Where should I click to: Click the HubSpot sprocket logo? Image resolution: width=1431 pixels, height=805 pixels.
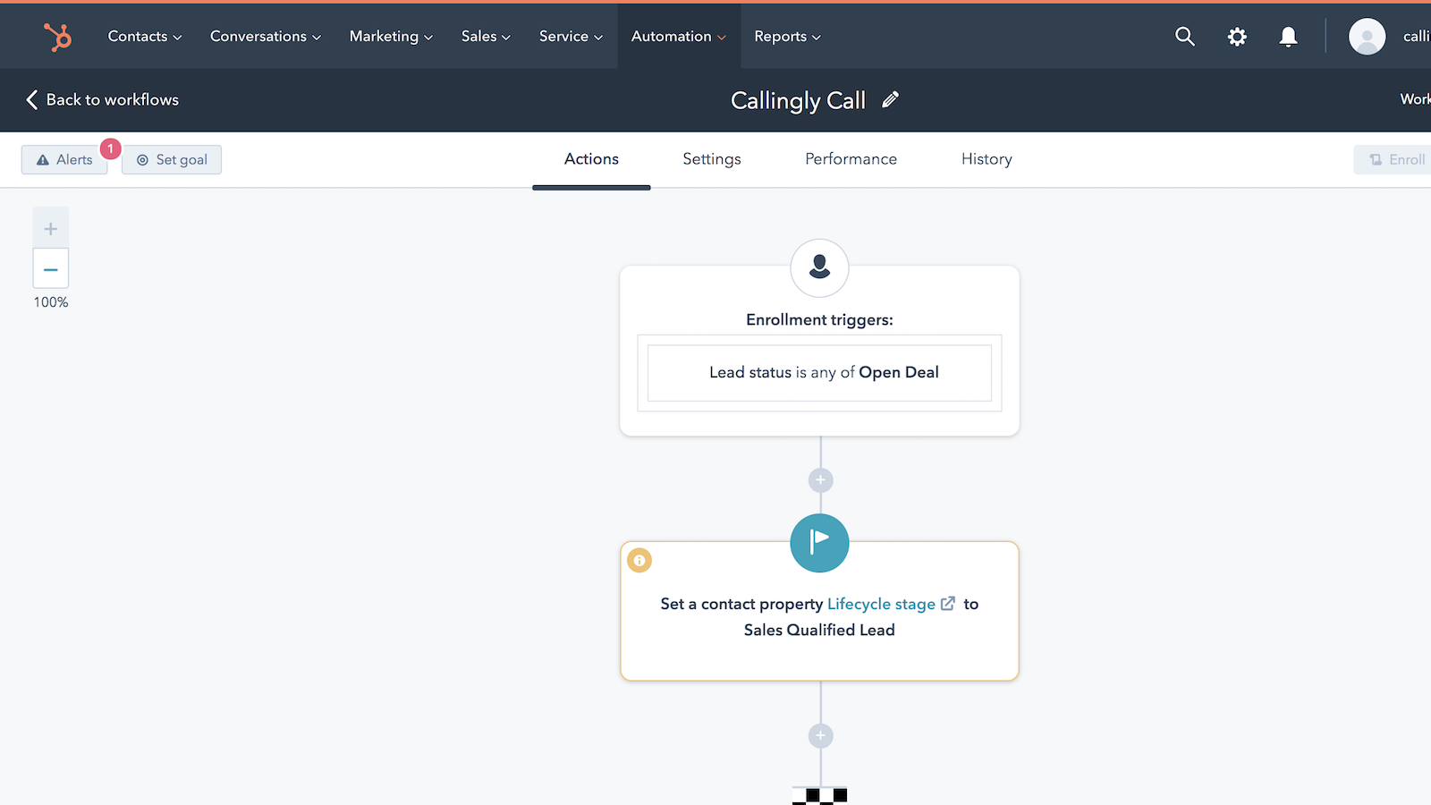(56, 36)
